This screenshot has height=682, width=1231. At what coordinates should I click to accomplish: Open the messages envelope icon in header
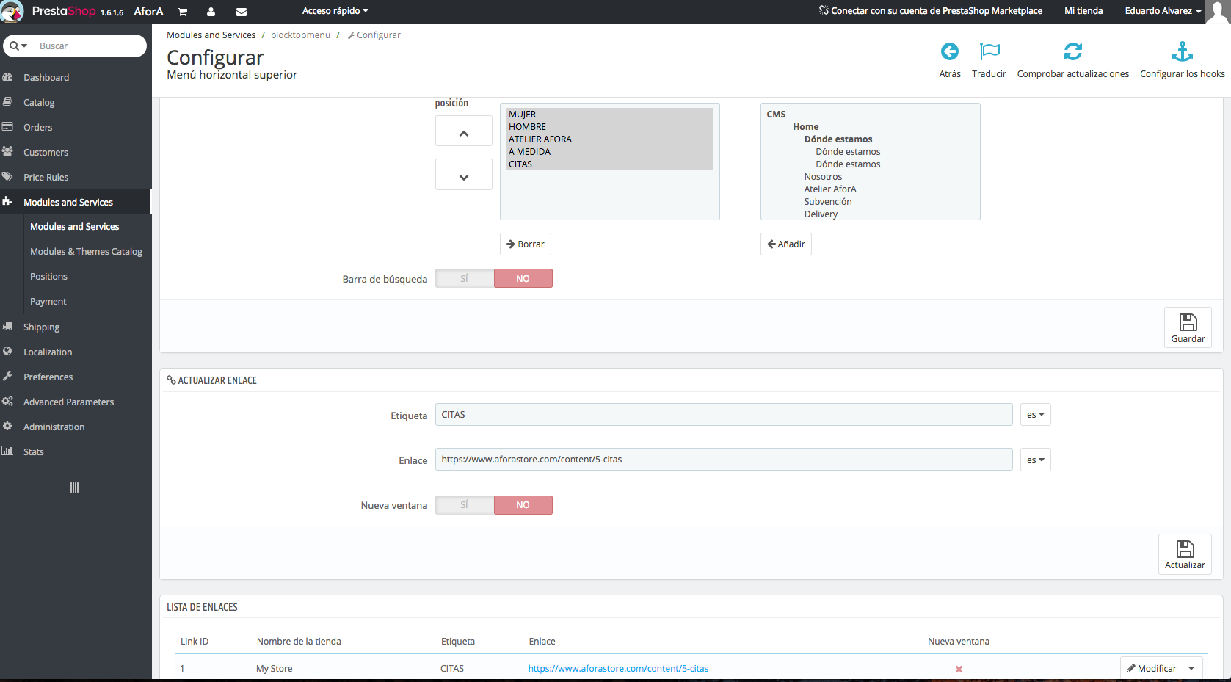(x=241, y=12)
